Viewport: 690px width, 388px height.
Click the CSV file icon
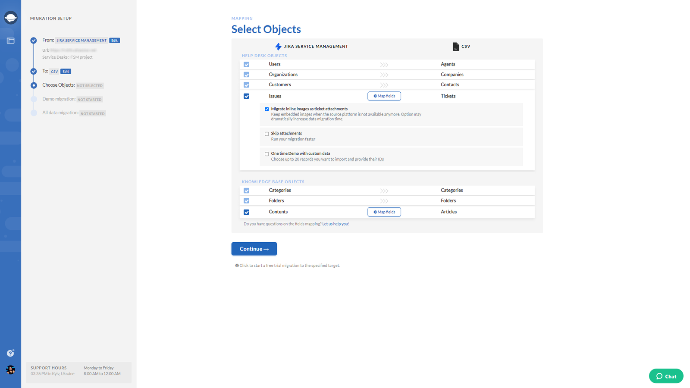tap(456, 47)
